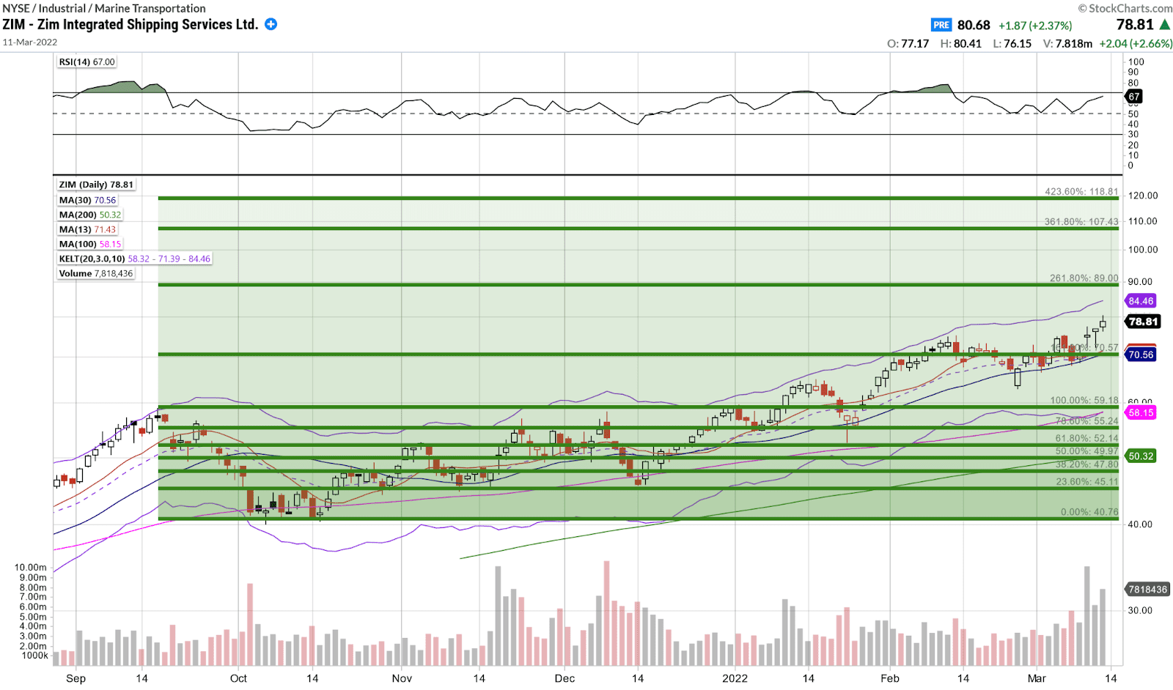Click the black 78.81 last price tag
Viewport: 1173px width, 690px height.
coord(1142,322)
